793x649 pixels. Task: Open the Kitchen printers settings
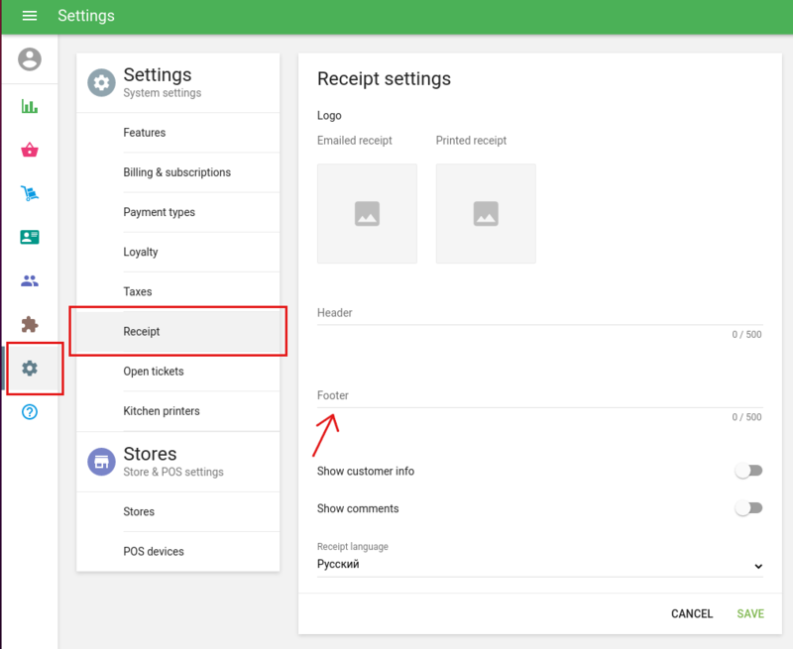161,411
